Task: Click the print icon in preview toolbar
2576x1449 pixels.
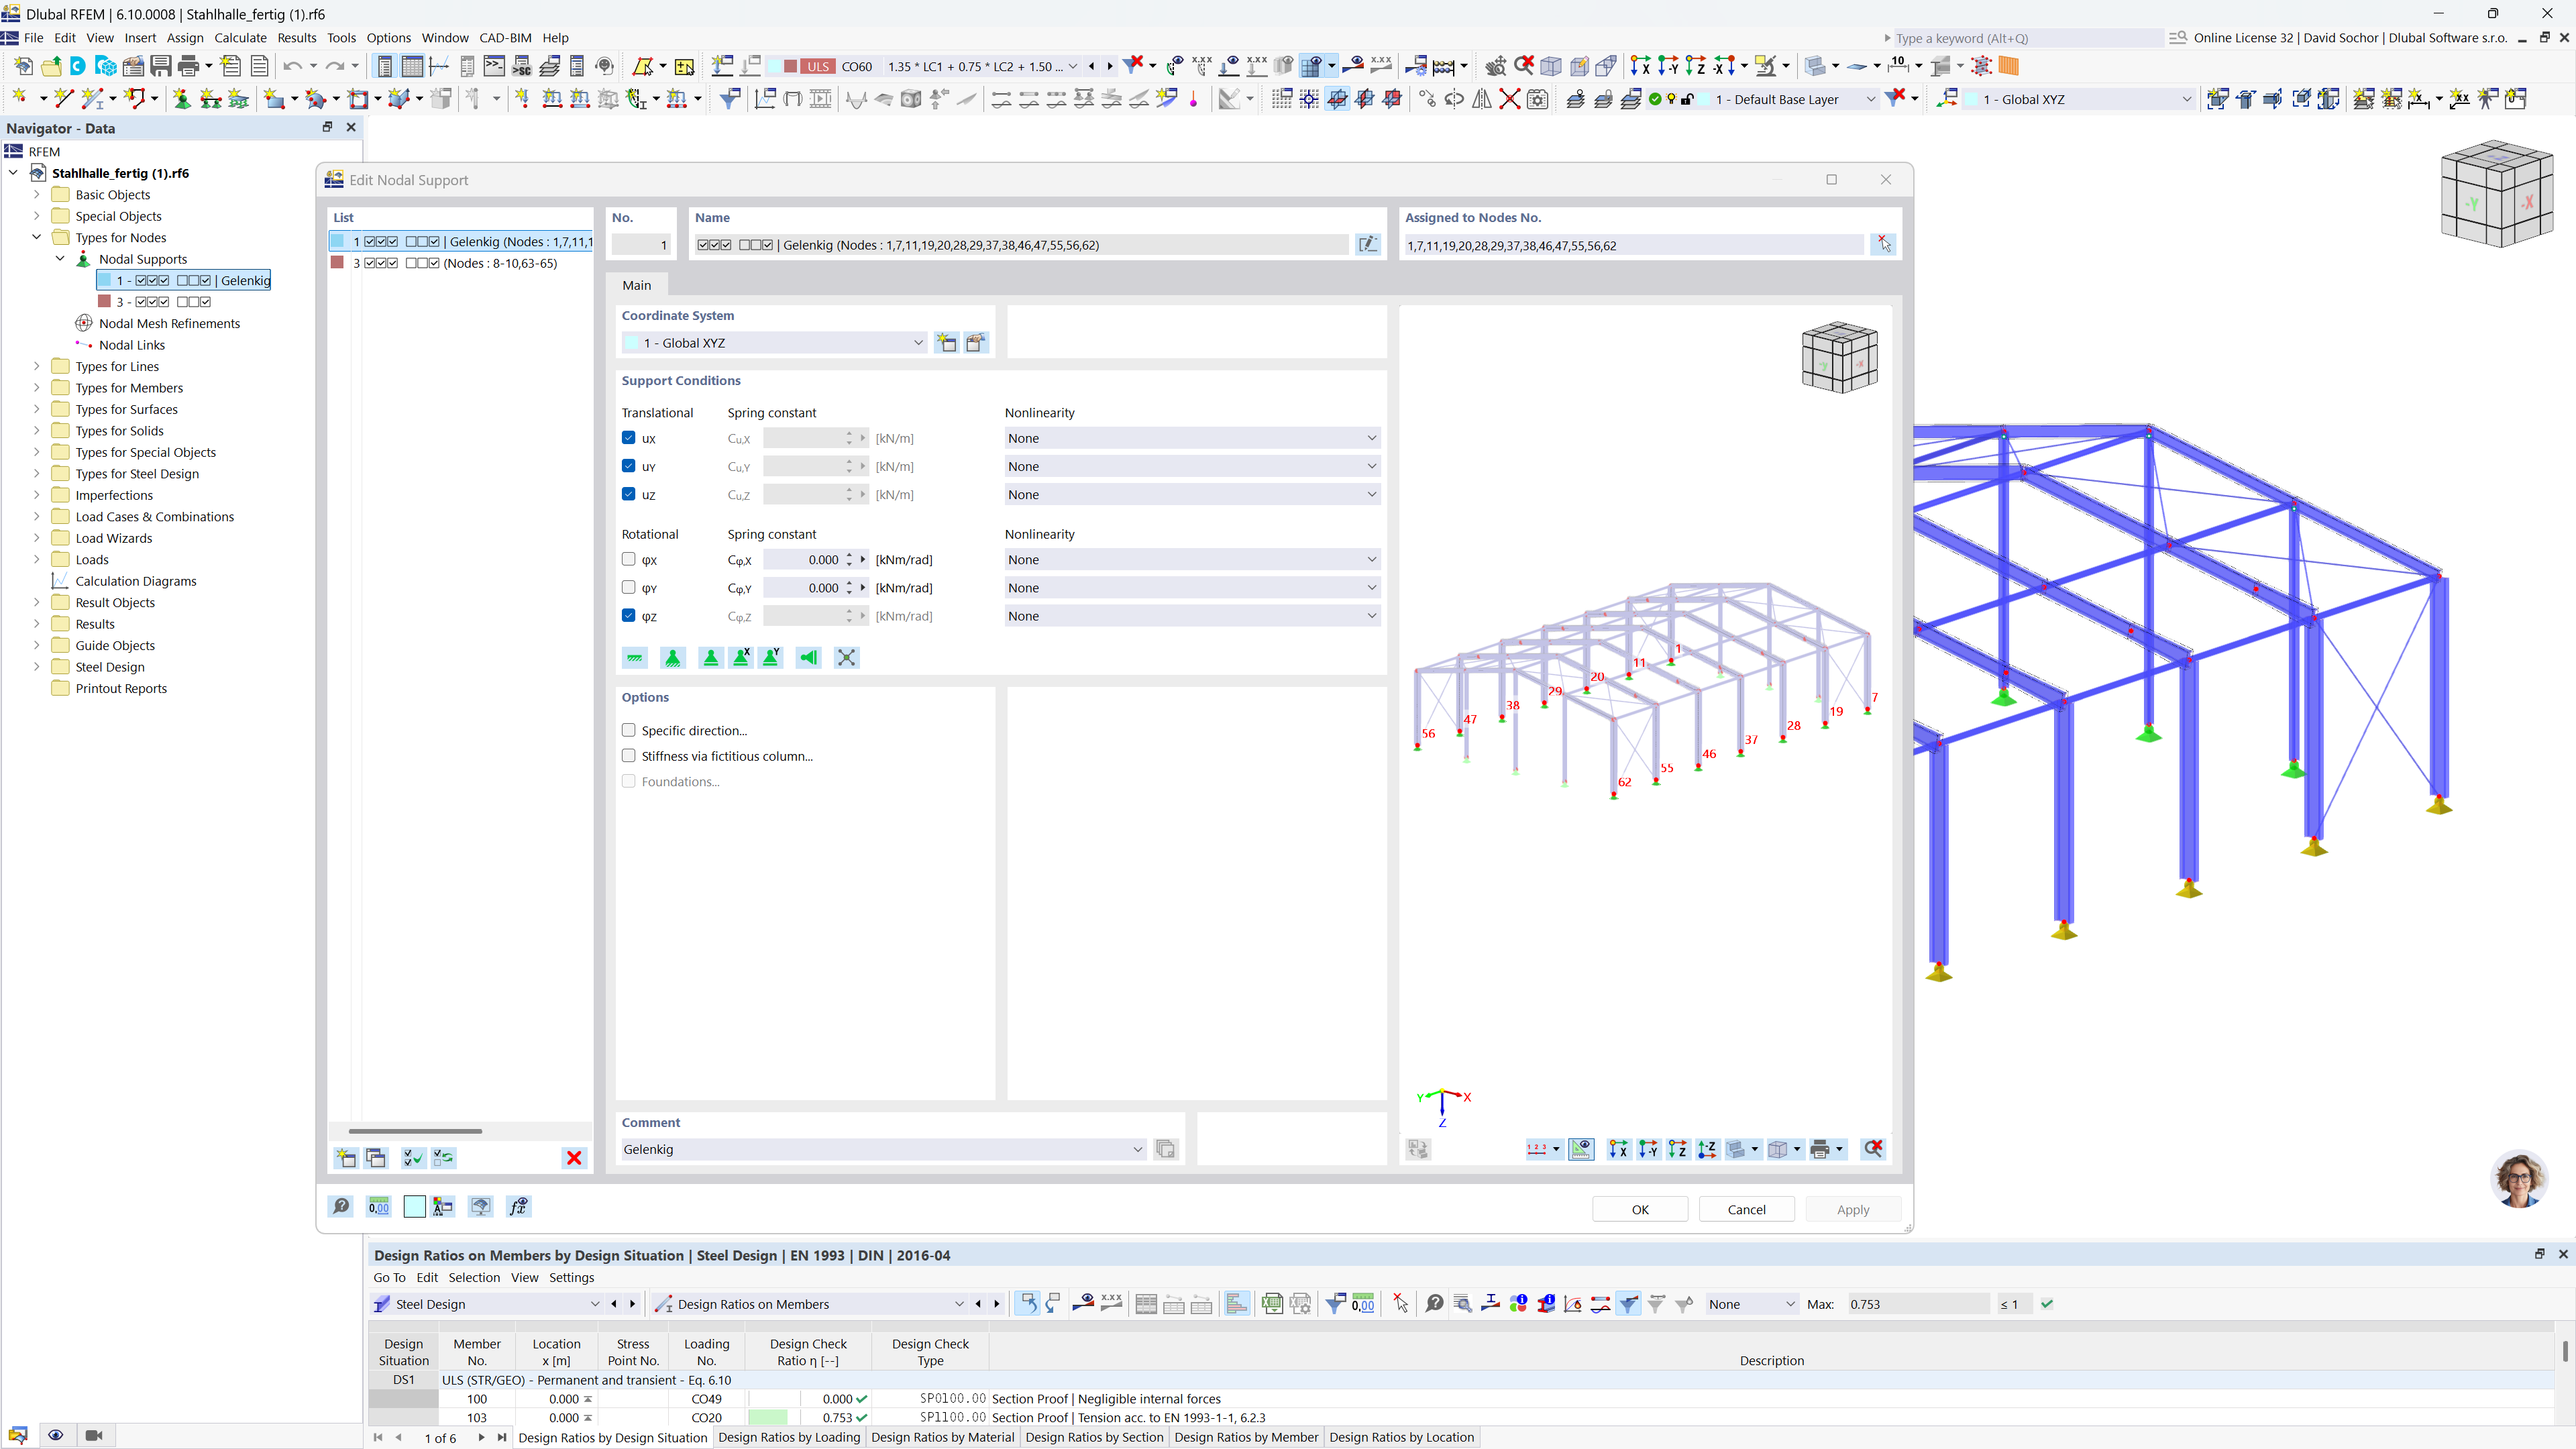Action: tap(1820, 1149)
